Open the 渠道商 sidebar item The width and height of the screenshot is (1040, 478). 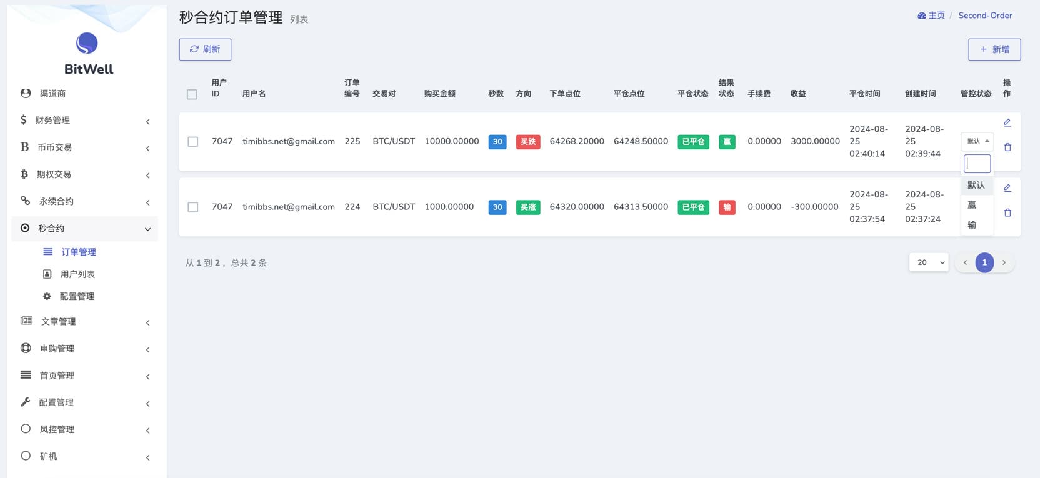(52, 94)
